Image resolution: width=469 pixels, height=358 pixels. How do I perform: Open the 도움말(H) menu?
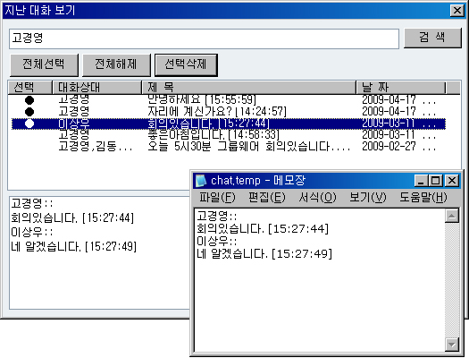coord(423,198)
